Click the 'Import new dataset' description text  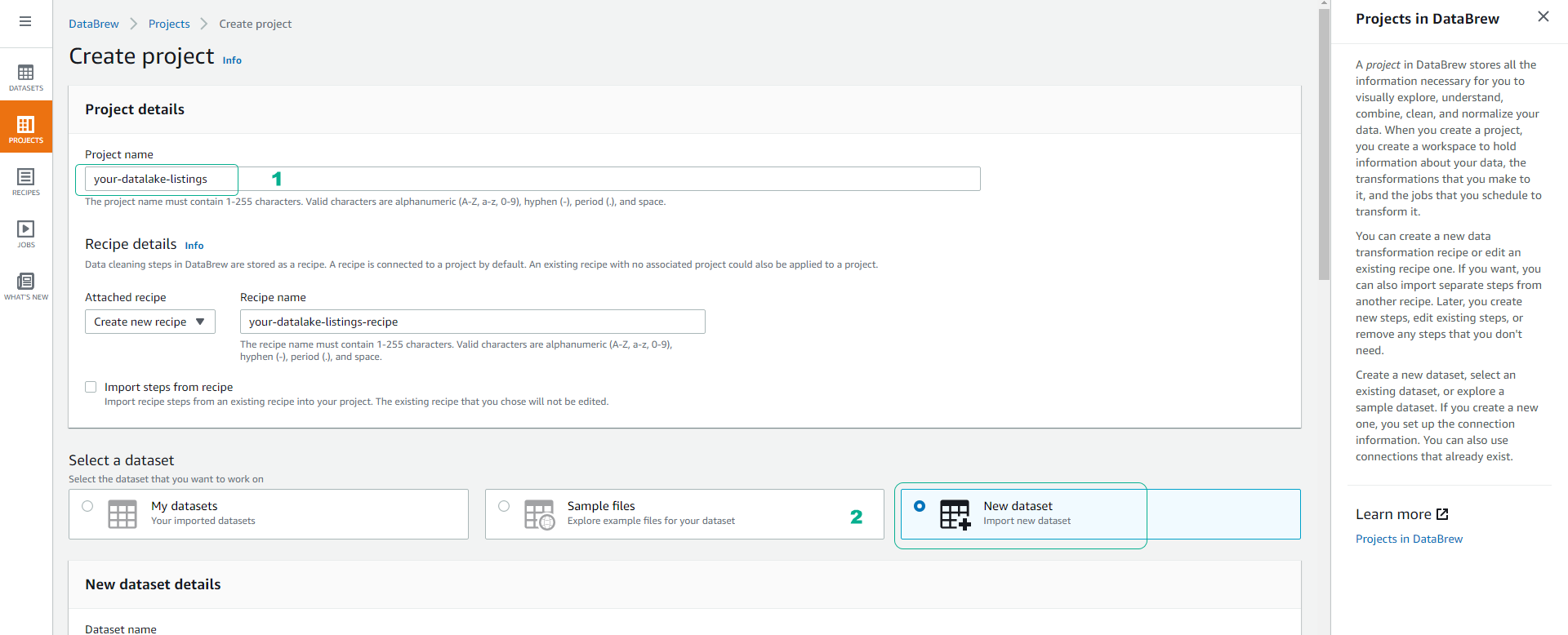click(x=1027, y=521)
